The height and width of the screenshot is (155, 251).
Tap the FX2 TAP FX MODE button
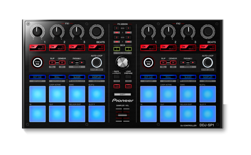(x=208, y=48)
